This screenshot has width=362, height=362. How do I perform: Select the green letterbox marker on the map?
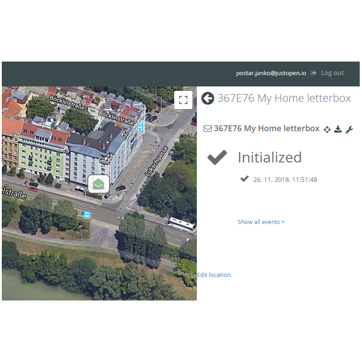click(98, 184)
